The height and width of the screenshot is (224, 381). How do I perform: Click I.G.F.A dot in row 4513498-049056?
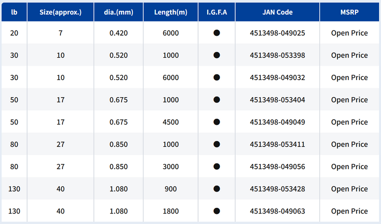point(217,167)
